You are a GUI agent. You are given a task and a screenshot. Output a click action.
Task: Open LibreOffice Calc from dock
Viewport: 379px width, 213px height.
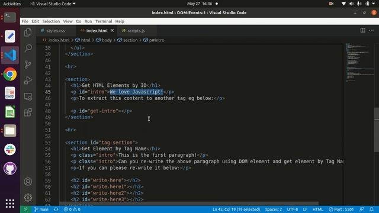[x=10, y=112]
